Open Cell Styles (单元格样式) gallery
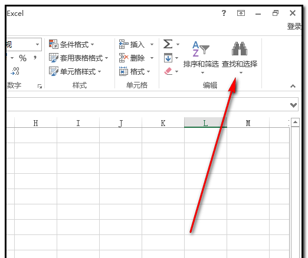The height and width of the screenshot is (258, 308). click(75, 71)
